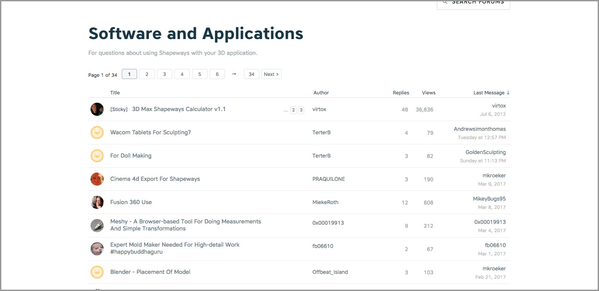Click avatar beside Wacom Tablets For Sculpting thread
The width and height of the screenshot is (599, 291).
[97, 133]
